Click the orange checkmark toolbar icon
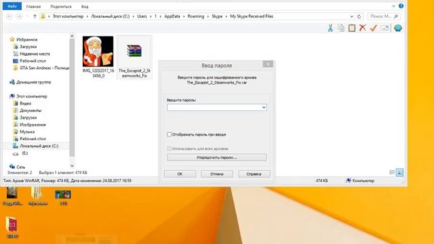Viewport: 434px width, 244px height. (374, 28)
